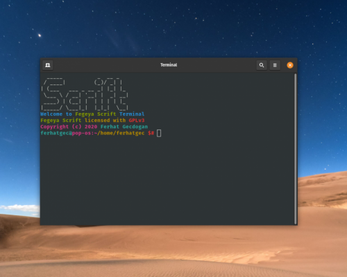Open the Terminal hamburger menu
Screen dimensions: 347x277
[275, 65]
